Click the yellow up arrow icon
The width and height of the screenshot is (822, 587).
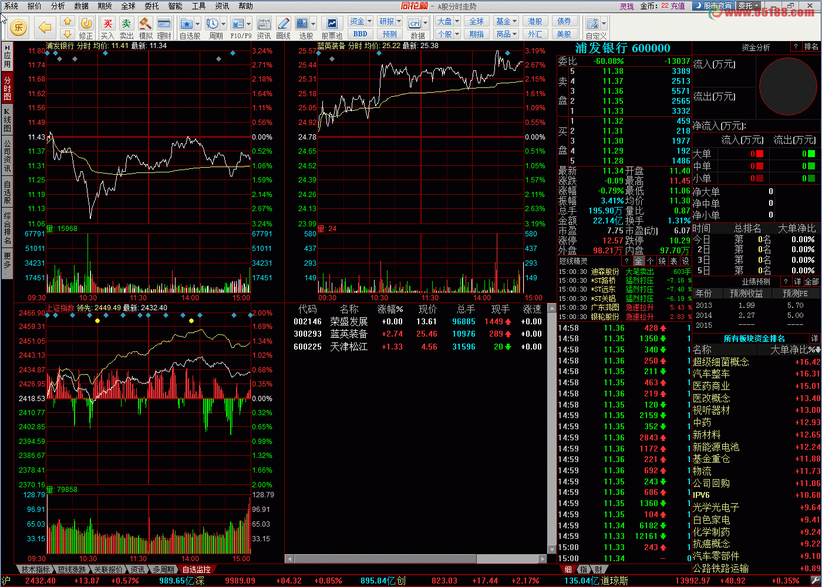coord(68,22)
